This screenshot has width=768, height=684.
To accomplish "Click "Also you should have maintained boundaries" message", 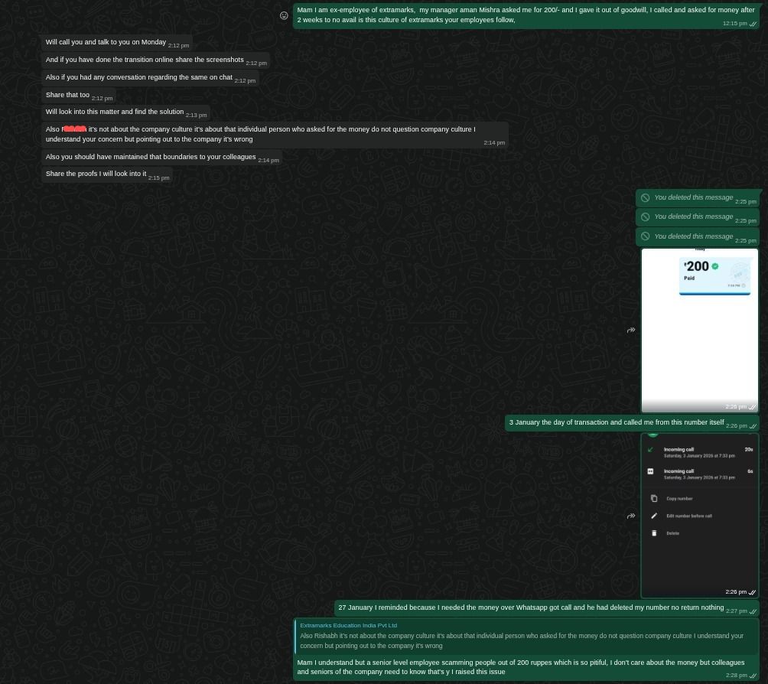I will pyautogui.click(x=150, y=157).
